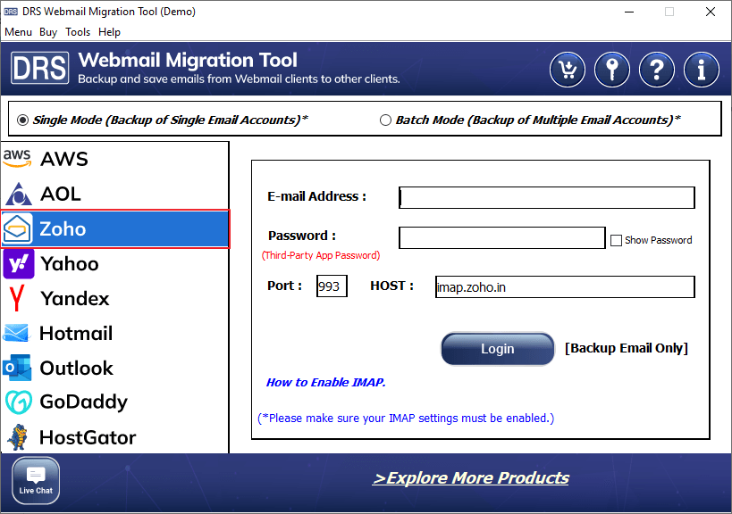Open the Buy menu
Viewport: 732px width, 514px height.
(x=48, y=32)
